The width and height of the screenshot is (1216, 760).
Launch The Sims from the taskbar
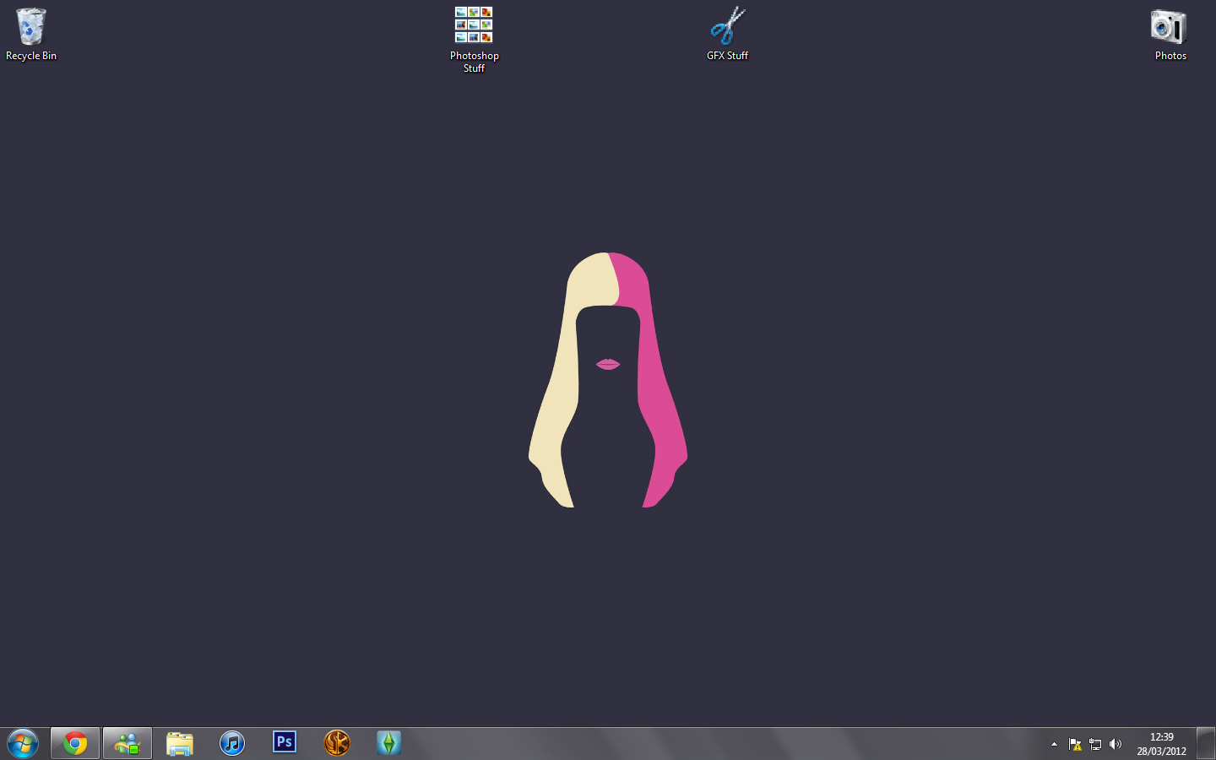[x=388, y=743]
